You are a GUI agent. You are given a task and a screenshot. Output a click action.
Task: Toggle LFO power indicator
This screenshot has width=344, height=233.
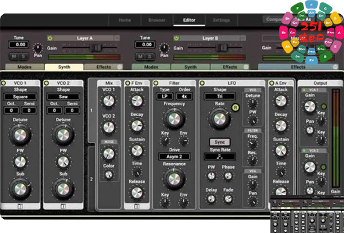pyautogui.click(x=202, y=83)
